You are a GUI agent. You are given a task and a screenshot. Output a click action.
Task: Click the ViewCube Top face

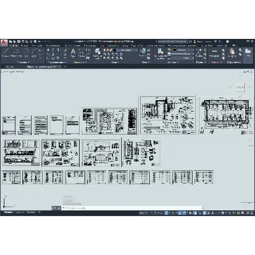pos(240,87)
